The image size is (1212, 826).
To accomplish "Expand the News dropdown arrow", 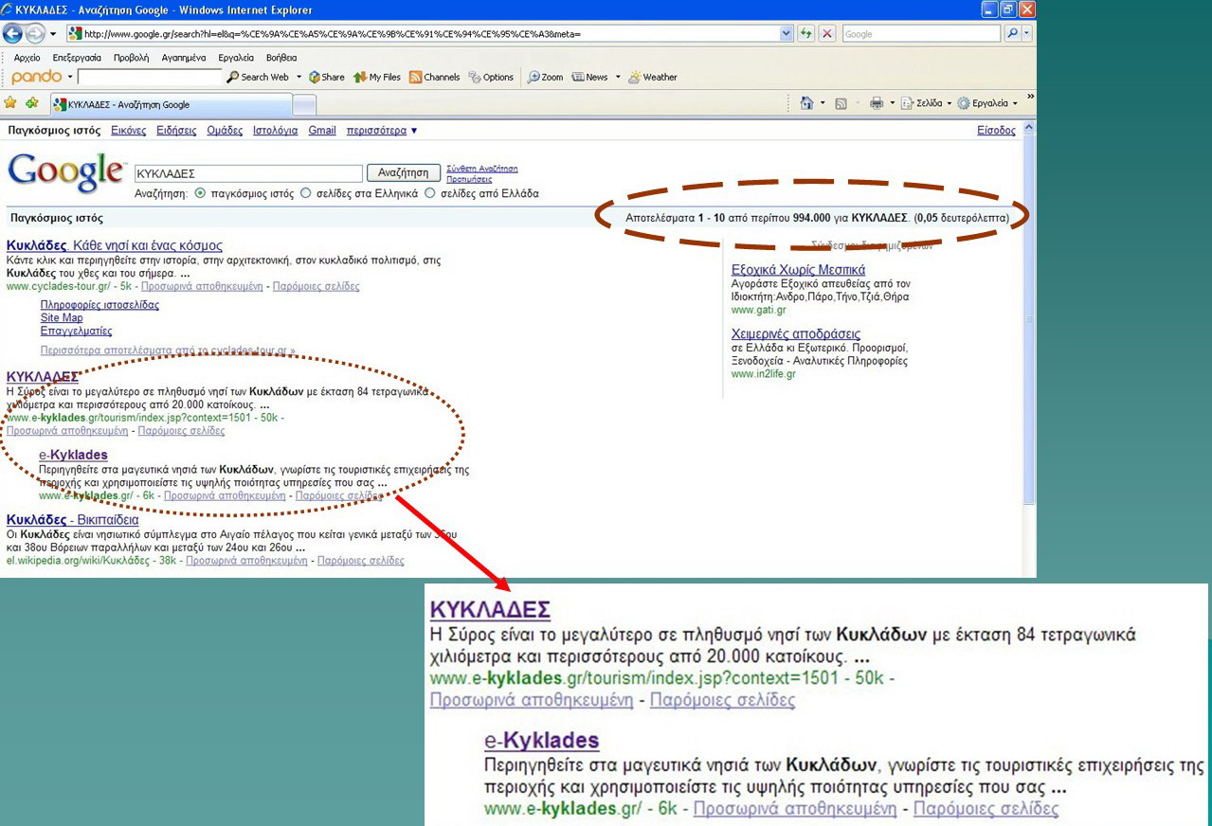I will (x=618, y=77).
